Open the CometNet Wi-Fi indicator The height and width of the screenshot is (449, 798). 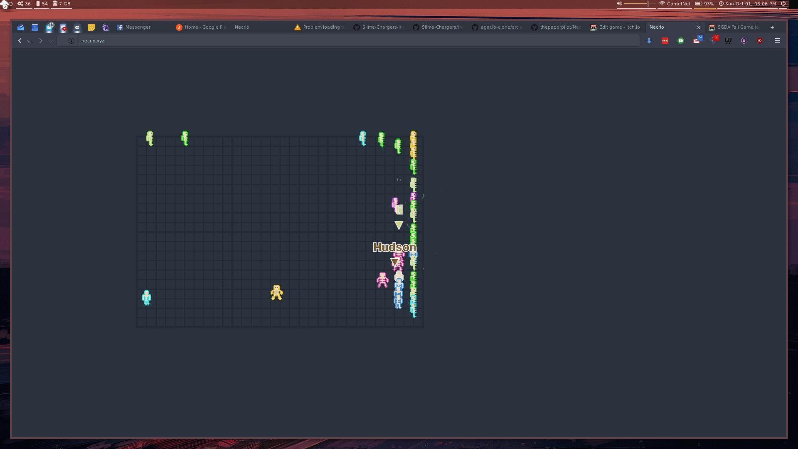pyautogui.click(x=675, y=4)
